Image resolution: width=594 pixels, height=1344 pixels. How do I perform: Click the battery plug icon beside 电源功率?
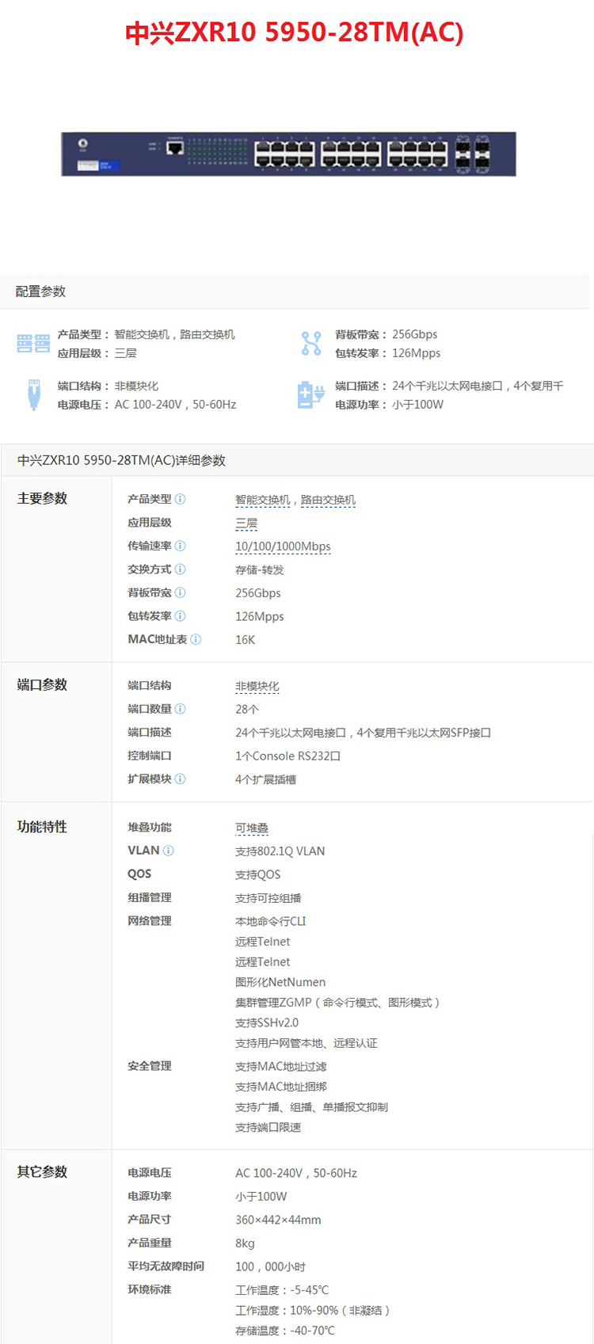coord(310,394)
